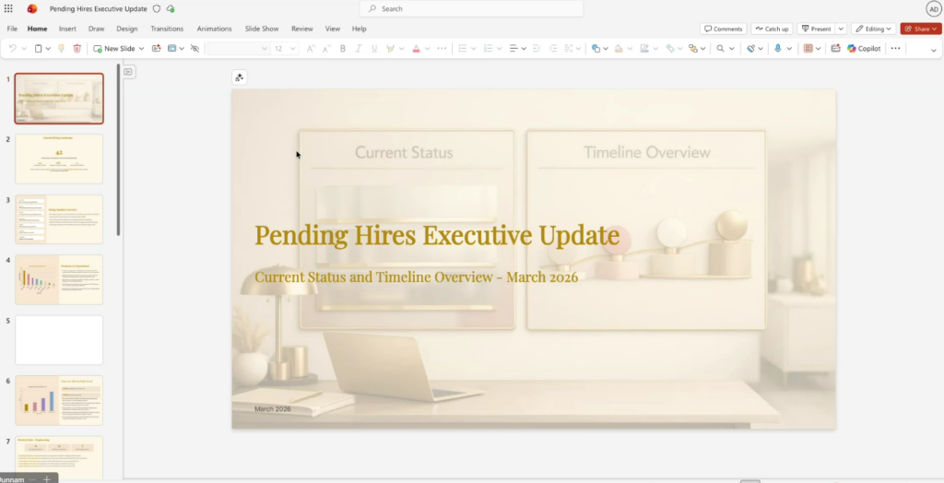Click the Text Highlight Color icon

tap(390, 48)
